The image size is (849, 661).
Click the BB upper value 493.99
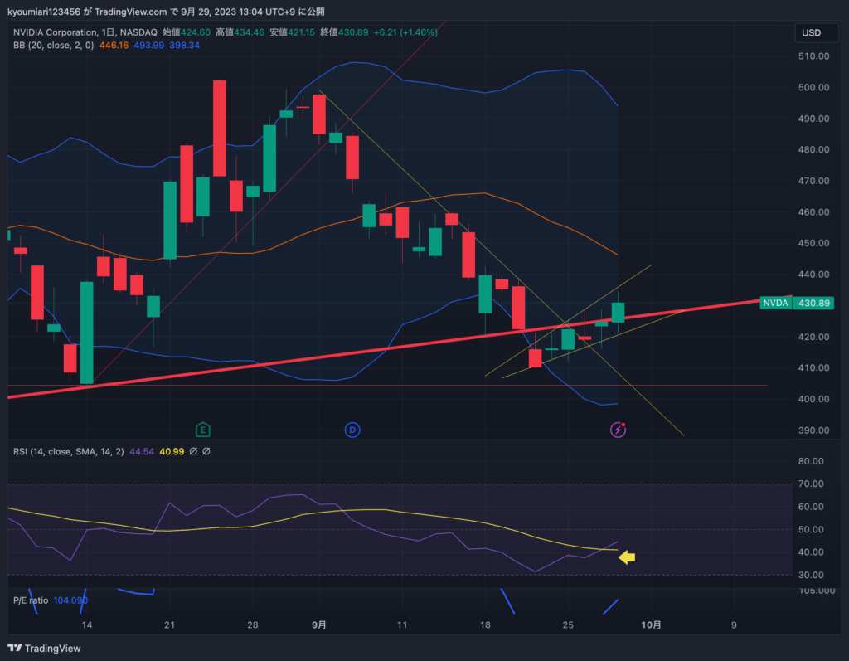[149, 46]
